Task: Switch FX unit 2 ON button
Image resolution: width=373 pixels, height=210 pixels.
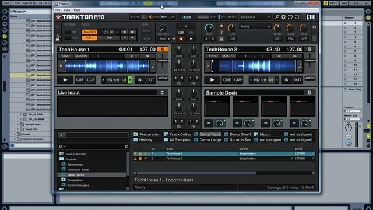Action: (x=233, y=39)
